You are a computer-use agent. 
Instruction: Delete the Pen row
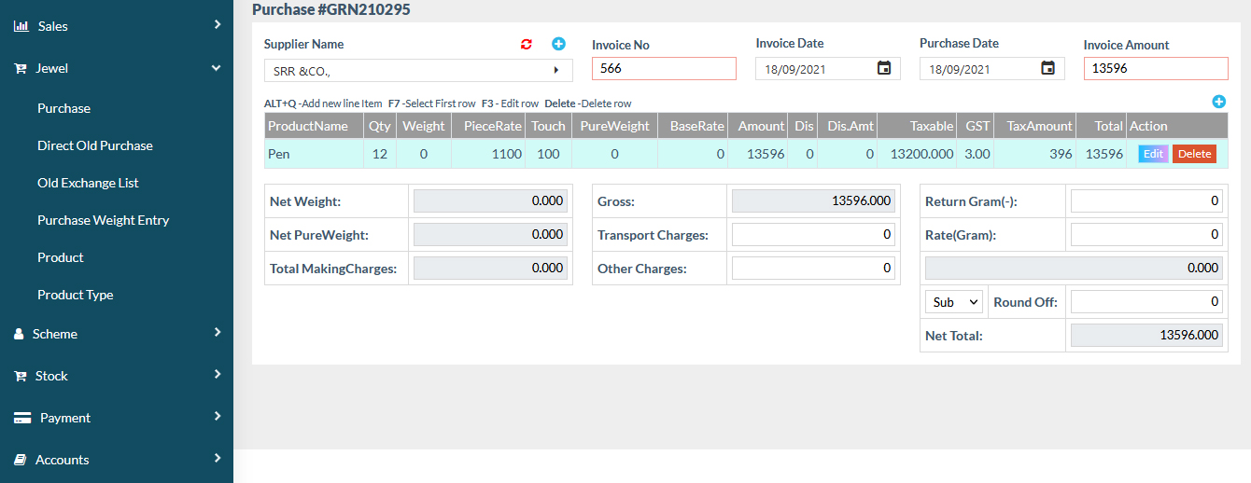1194,154
